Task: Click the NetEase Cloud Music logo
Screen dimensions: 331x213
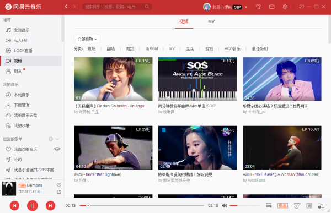Action: [23, 7]
